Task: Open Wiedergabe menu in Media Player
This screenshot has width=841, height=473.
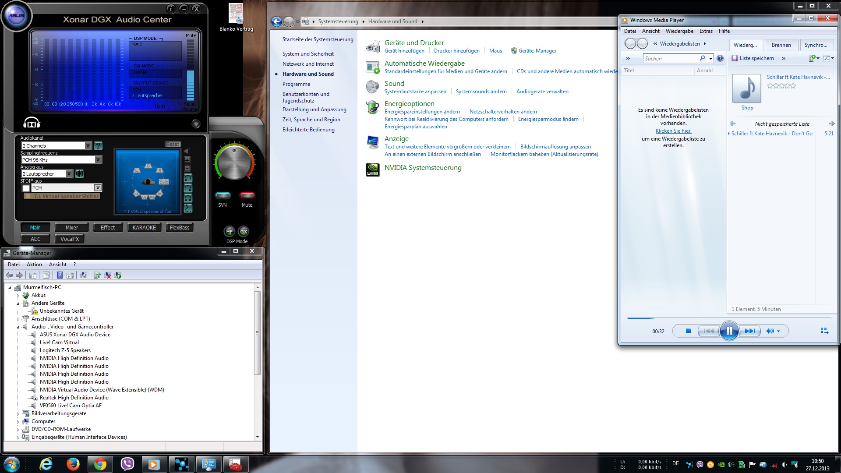Action: click(x=679, y=31)
